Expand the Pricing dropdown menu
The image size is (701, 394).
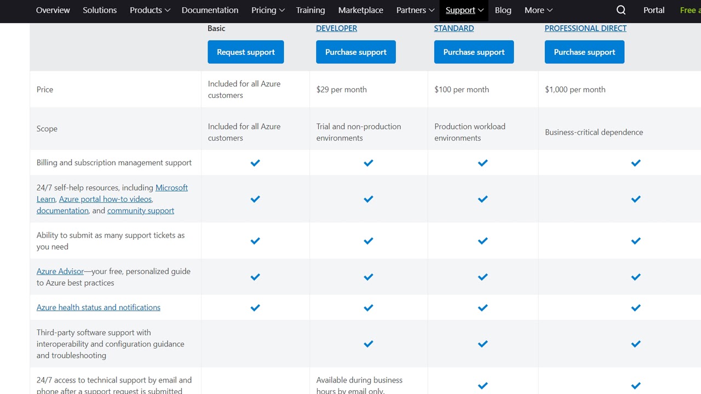click(268, 10)
